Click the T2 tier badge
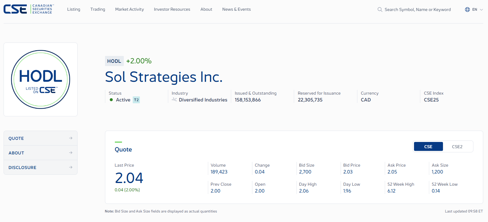 tap(136, 100)
